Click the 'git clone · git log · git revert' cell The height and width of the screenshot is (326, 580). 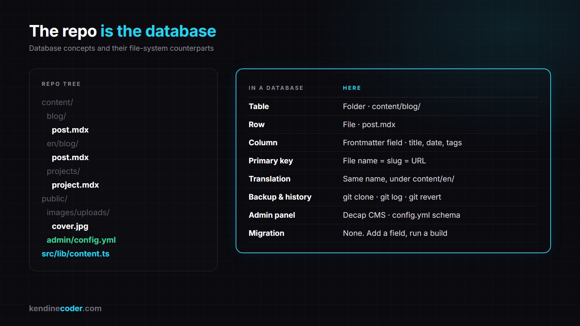[x=392, y=197]
